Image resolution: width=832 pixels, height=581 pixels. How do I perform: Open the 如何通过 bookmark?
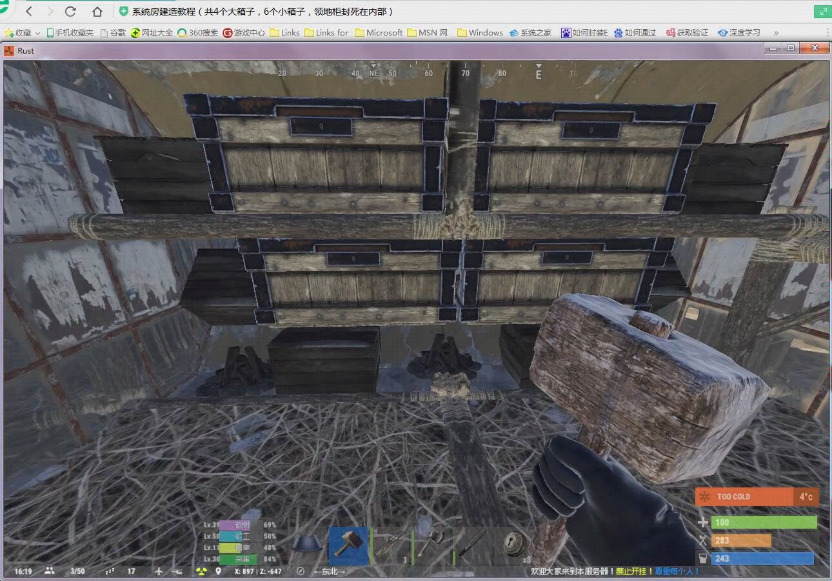point(635,32)
